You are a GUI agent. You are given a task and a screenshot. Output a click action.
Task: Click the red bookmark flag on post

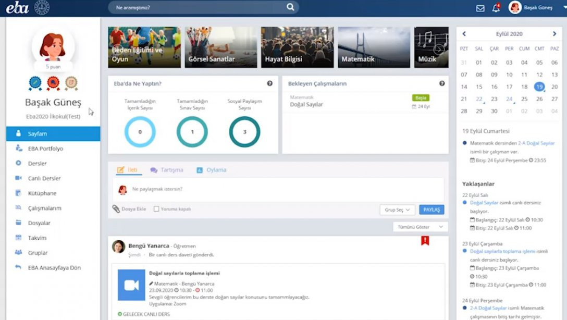[x=425, y=241]
